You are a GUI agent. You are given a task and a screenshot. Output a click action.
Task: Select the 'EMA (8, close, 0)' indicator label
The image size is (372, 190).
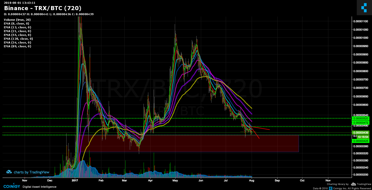coord(16,24)
